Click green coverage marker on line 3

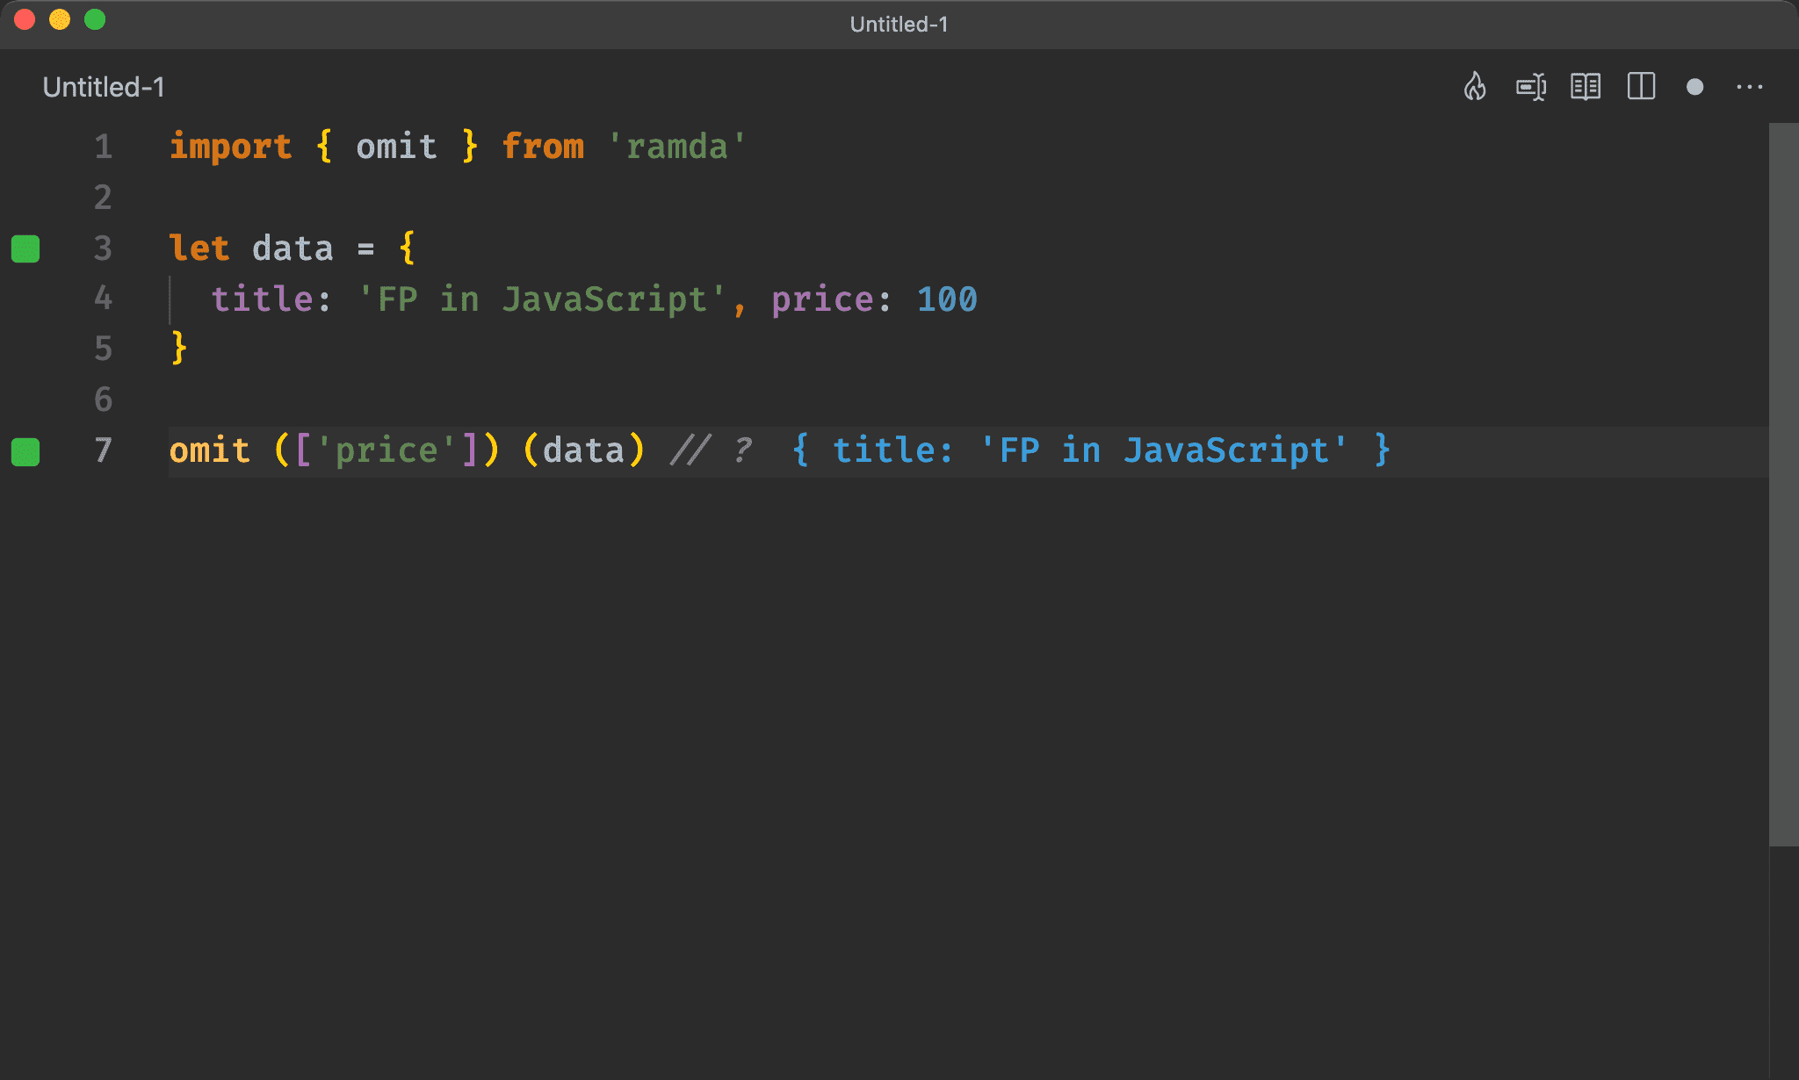coord(25,248)
